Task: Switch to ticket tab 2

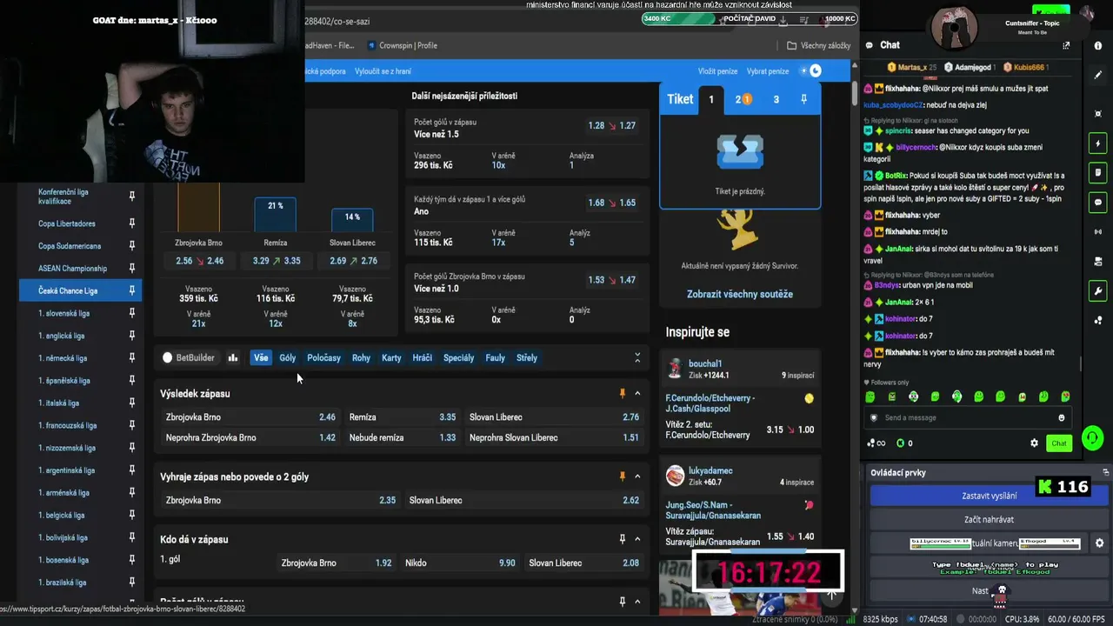Action: (x=742, y=99)
